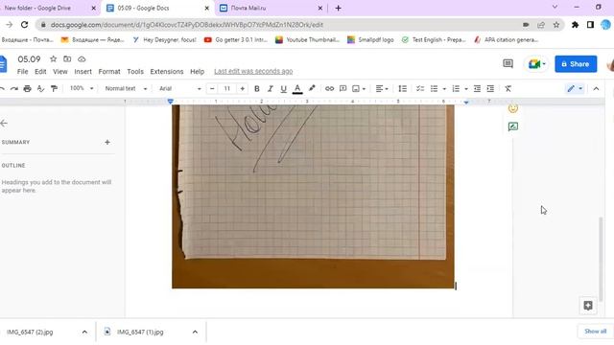This screenshot has height=345, width=614.
Task: Open the Format menu
Action: click(109, 72)
